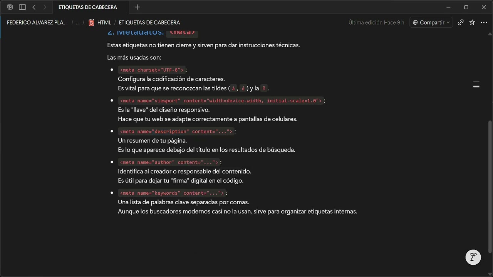Click the vertical page scrollbar
The width and height of the screenshot is (493, 277).
[x=490, y=187]
